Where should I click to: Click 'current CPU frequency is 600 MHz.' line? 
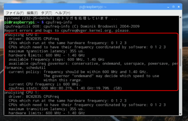(45, 84)
